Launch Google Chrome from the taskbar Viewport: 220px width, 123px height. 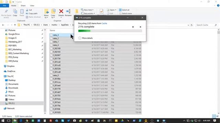tap(27, 121)
